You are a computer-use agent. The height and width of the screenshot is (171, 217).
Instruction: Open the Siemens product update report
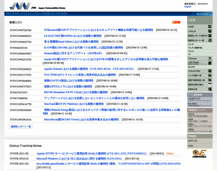[x=74, y=53]
